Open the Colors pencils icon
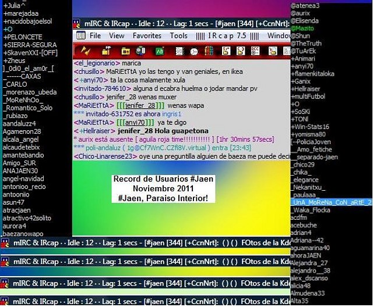Screen dimensions: 373x307 tap(209, 51)
